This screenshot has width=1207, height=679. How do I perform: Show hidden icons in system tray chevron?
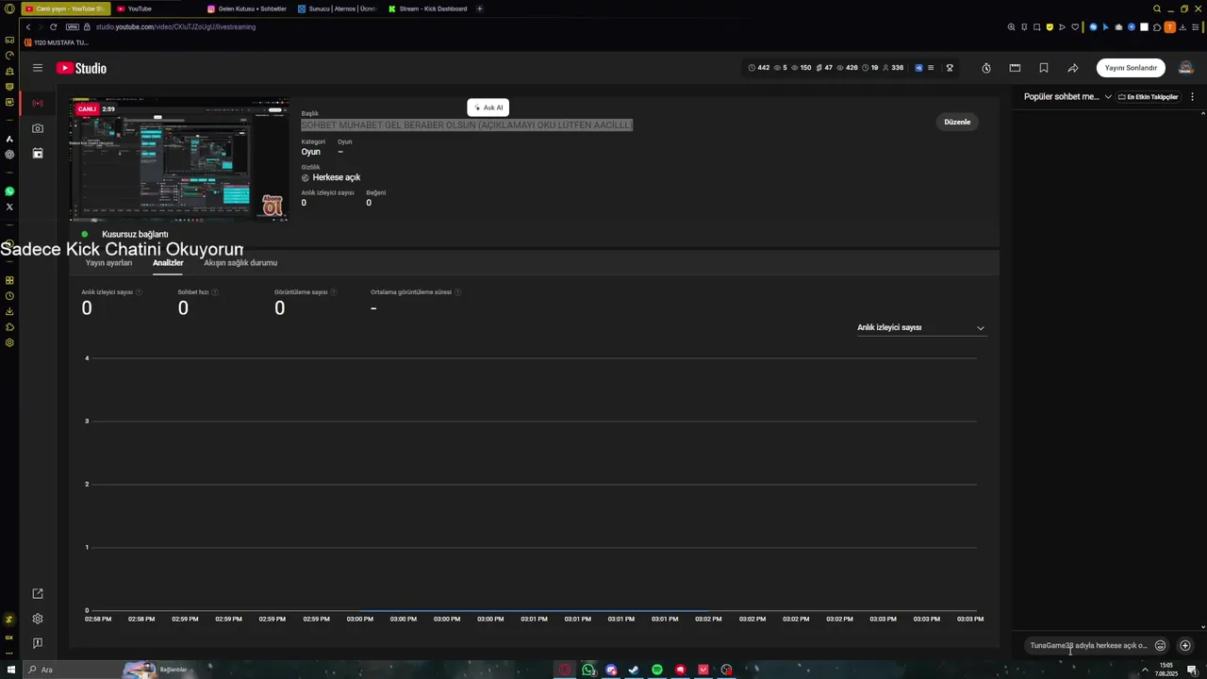(x=1145, y=670)
